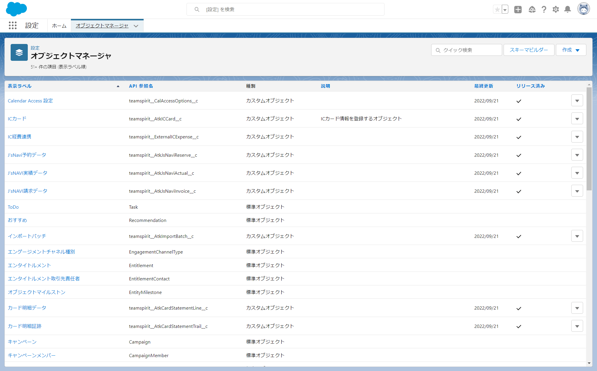Open the notifications bell

(x=567, y=9)
